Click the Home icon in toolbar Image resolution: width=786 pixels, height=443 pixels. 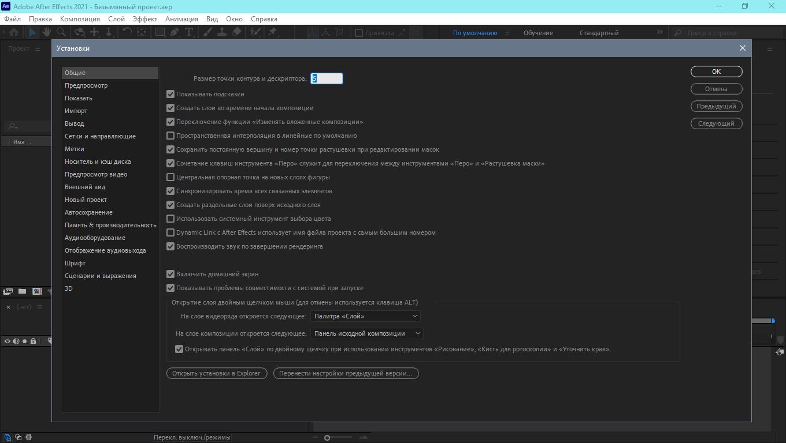coord(13,33)
